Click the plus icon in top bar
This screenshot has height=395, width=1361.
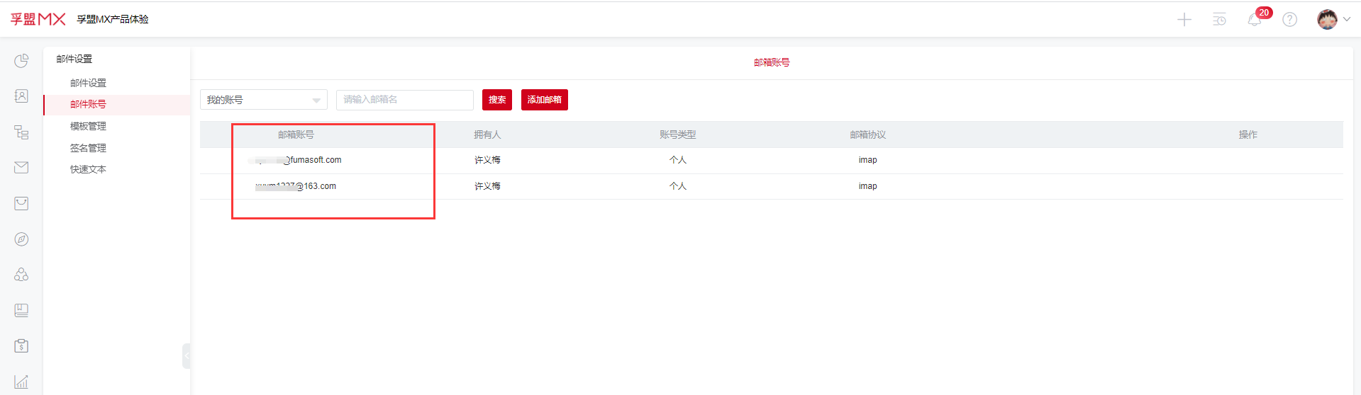pyautogui.click(x=1184, y=20)
